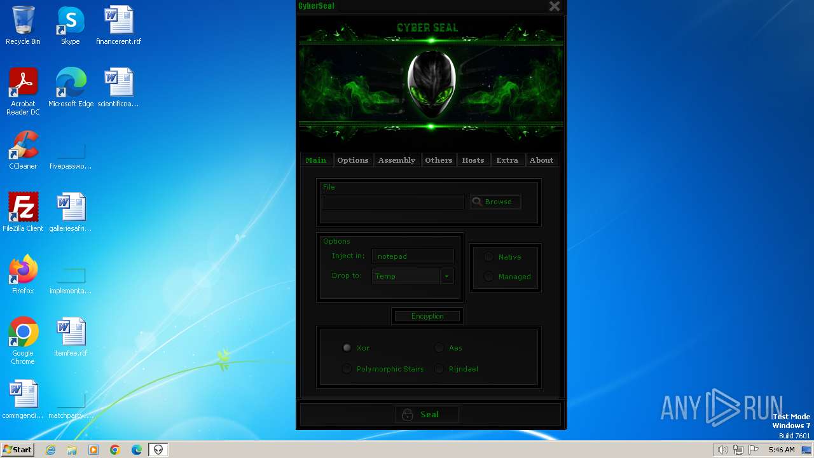Open the media player taskbar icon
The image size is (814, 458).
tap(93, 450)
